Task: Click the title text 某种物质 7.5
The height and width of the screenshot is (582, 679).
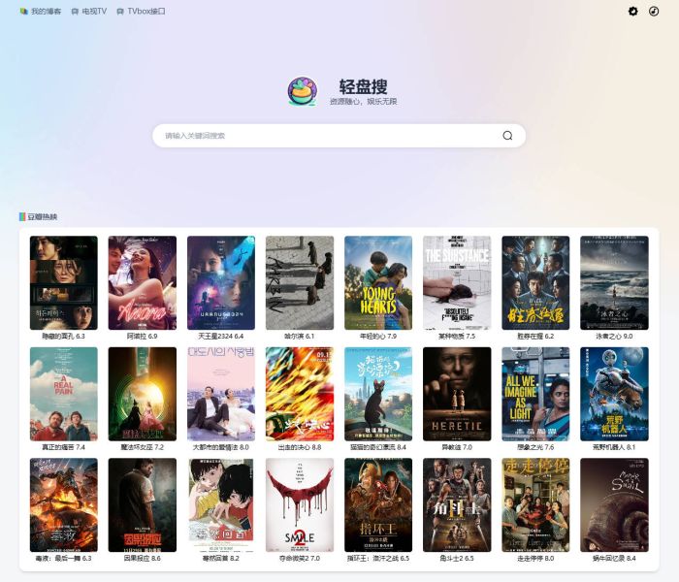Action: 457,336
